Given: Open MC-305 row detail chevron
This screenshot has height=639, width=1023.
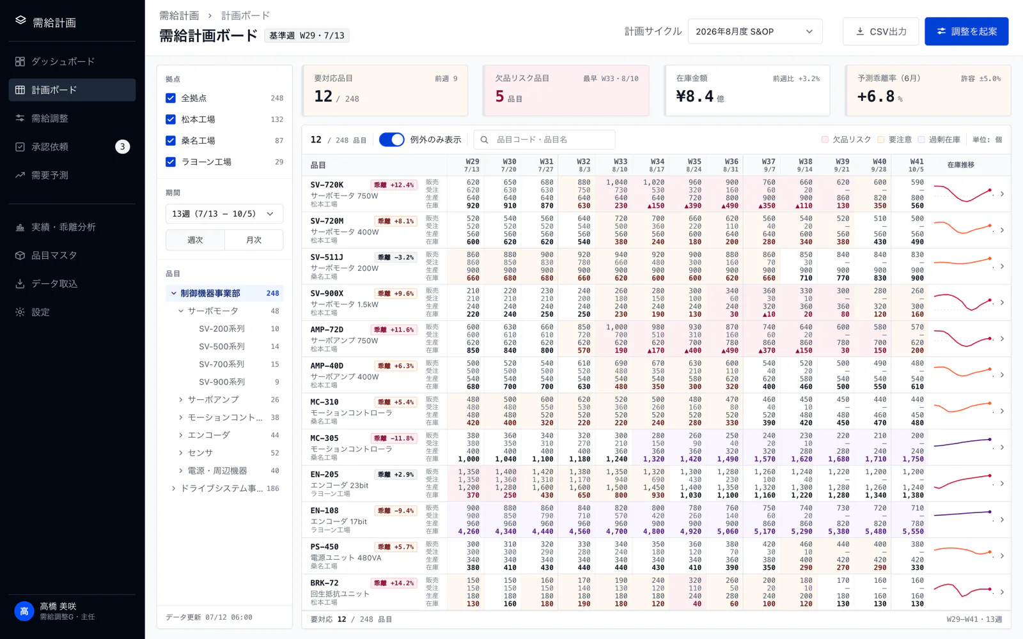Looking at the screenshot, I should [x=1002, y=447].
